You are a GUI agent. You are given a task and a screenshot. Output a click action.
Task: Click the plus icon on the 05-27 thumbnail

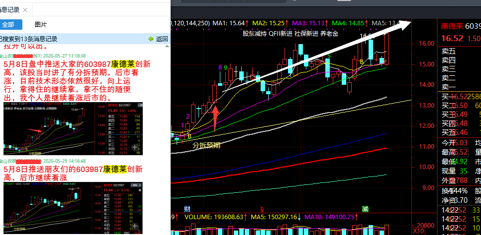click(x=135, y=147)
